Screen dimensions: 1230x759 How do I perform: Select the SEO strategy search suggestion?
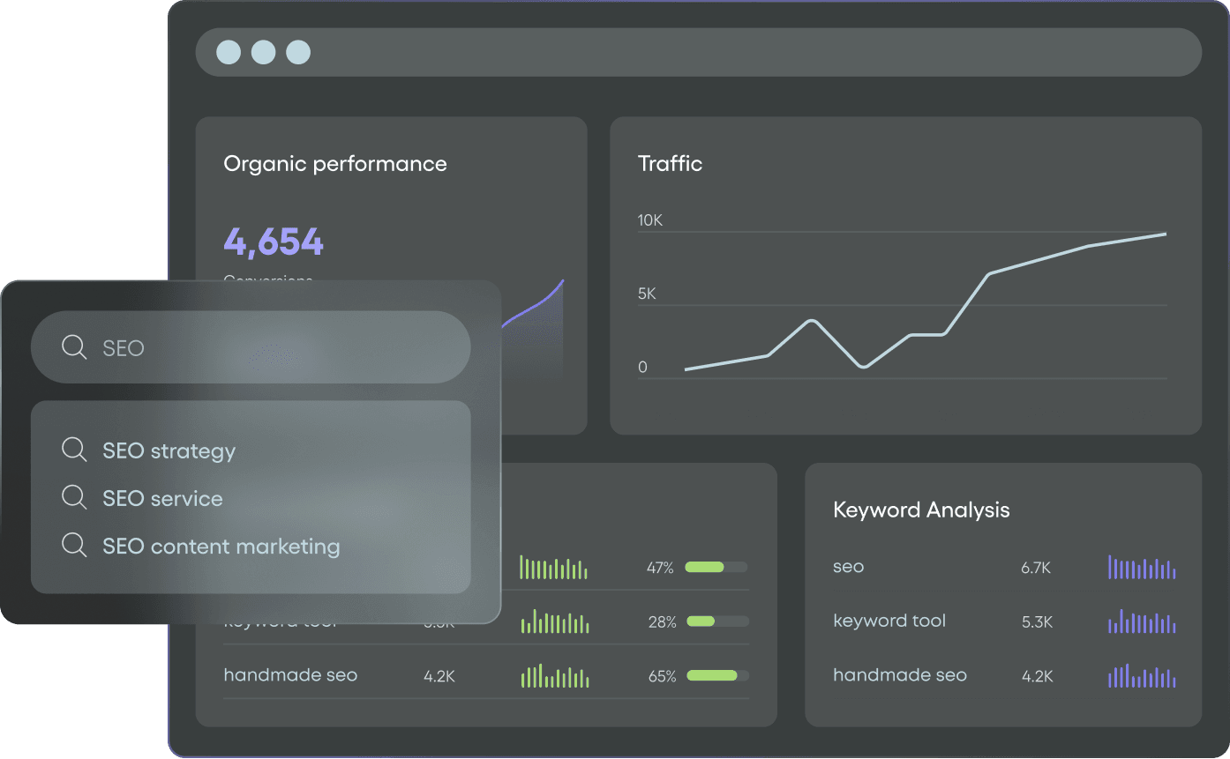click(x=169, y=450)
